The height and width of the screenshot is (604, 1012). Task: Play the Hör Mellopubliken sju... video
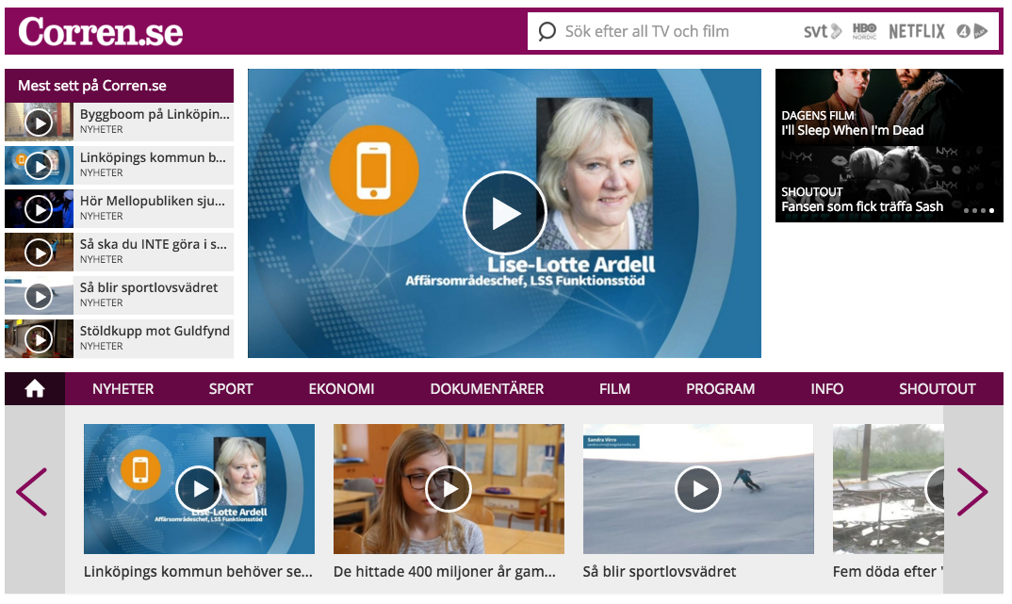(x=39, y=209)
